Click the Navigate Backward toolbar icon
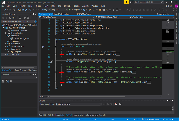The height and width of the screenshot is (121, 179). pyautogui.click(x=5, y=10)
